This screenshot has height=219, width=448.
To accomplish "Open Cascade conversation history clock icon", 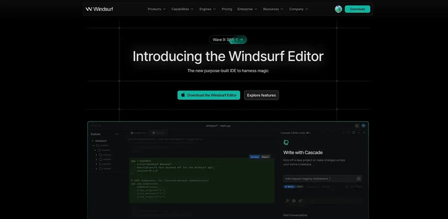I will (x=348, y=132).
